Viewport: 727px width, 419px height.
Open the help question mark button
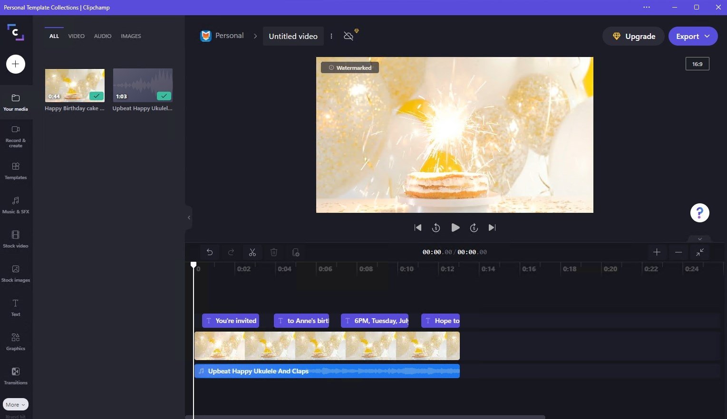coord(700,213)
